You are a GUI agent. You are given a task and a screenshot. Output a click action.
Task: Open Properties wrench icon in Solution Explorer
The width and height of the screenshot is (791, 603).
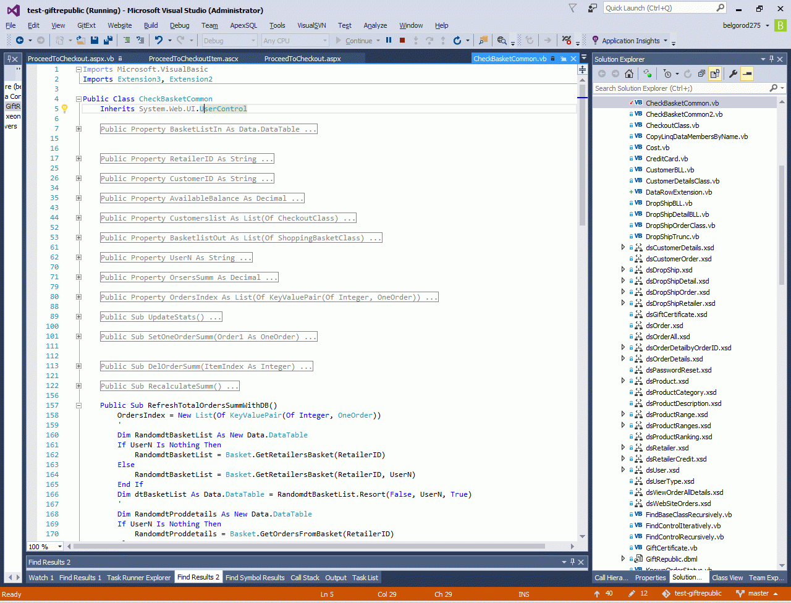click(x=734, y=74)
